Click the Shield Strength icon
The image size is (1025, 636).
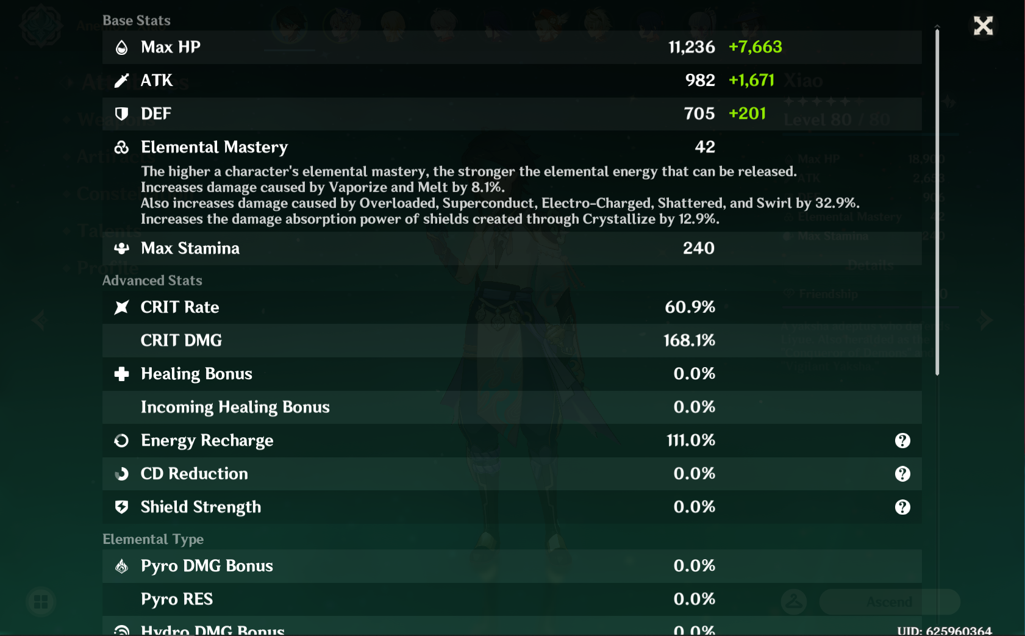click(x=121, y=507)
